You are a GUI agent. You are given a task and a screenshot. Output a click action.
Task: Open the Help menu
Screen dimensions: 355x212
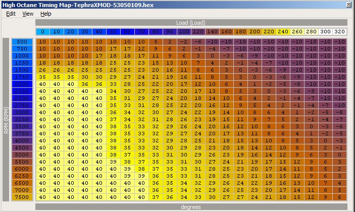[46, 14]
